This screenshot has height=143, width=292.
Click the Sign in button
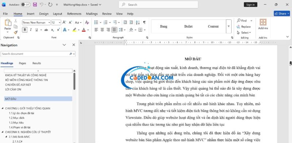[250, 5]
